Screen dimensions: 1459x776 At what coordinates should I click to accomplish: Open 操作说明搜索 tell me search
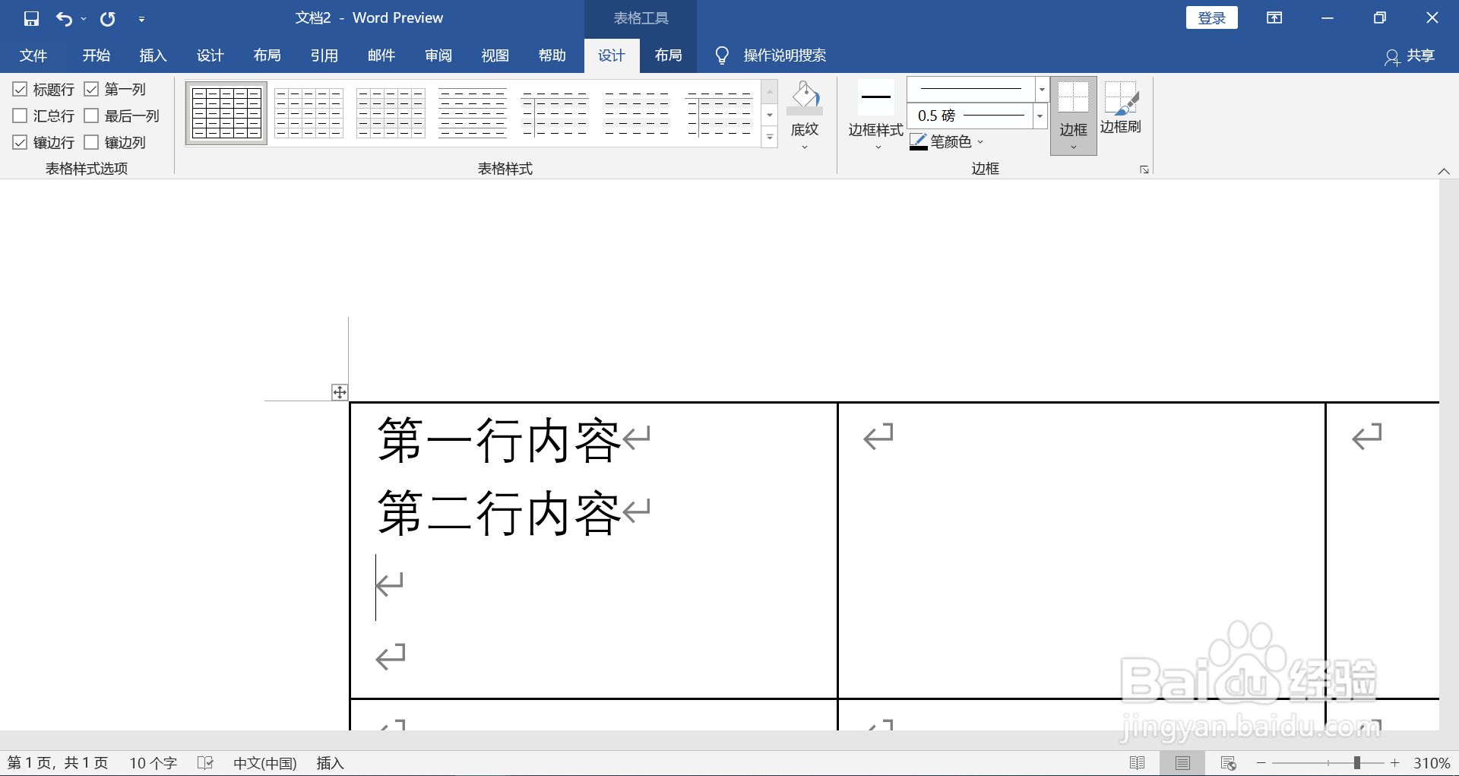(x=784, y=55)
